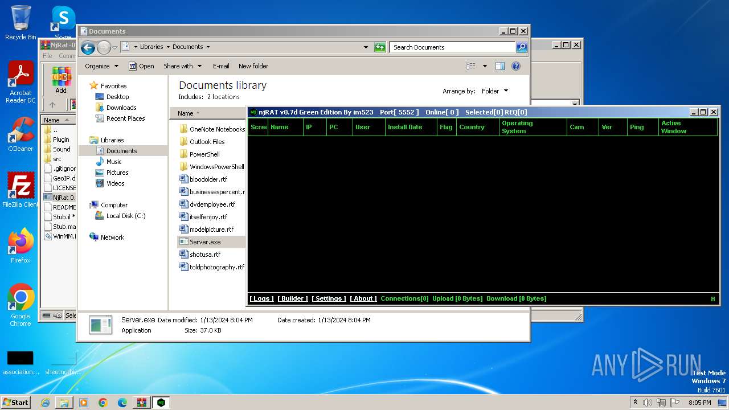729x410 pixels.
Task: Expand the address bar history dropdown
Action: (x=366, y=47)
